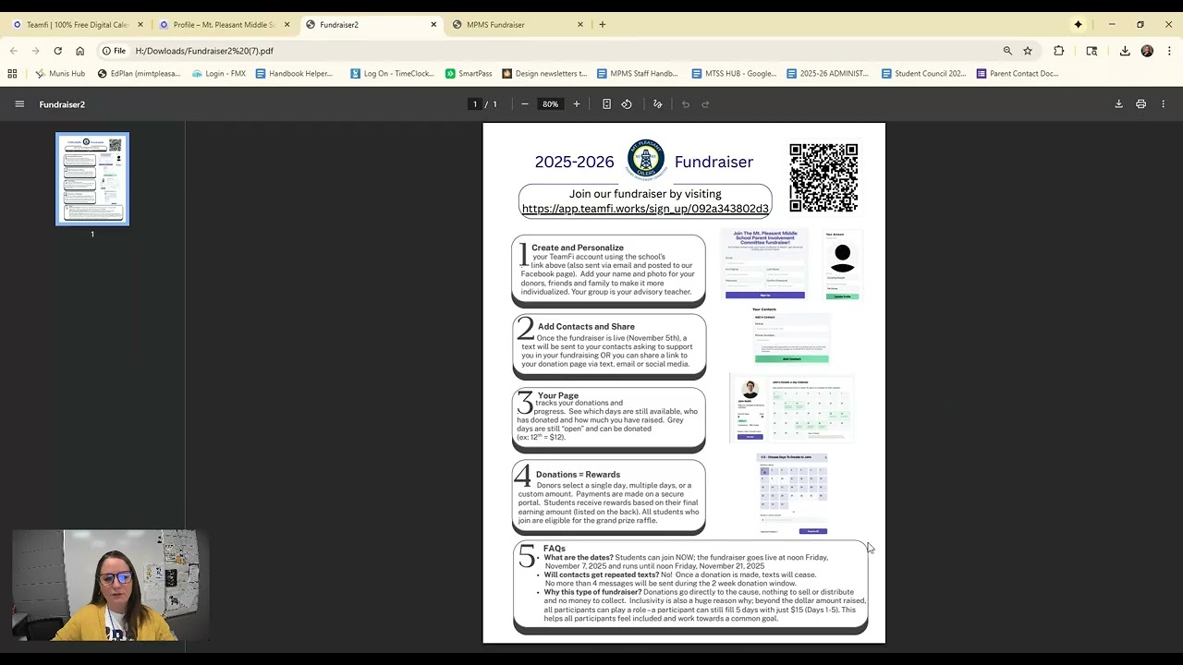Print the Fundraiser2 PDF
Viewport: 1183px width, 665px height.
pos(1140,104)
